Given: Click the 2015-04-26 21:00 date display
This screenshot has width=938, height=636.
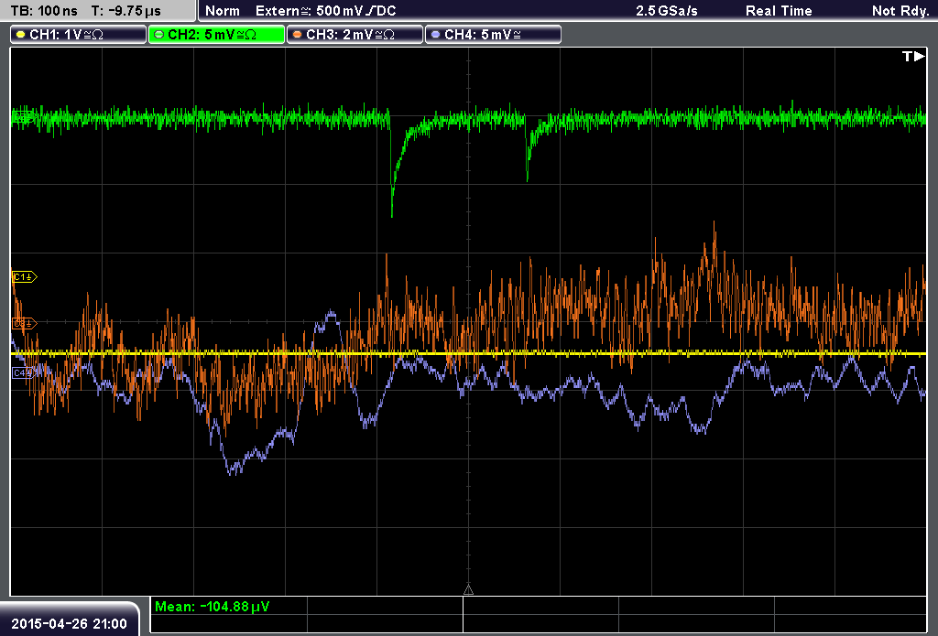Looking at the screenshot, I should point(70,624).
